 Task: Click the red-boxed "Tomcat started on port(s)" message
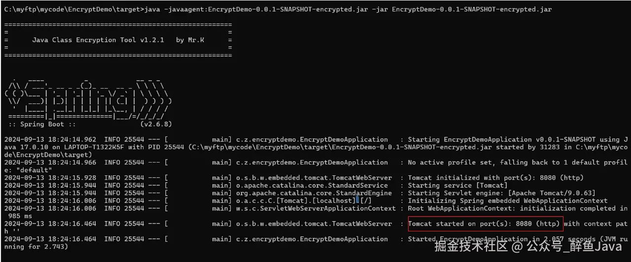pyautogui.click(x=485, y=224)
